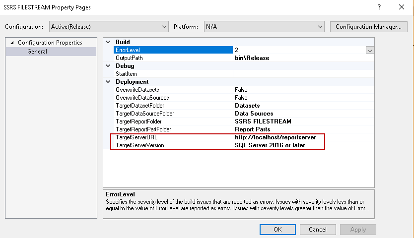Open the ErrorLevel value dropdown arrow
The height and width of the screenshot is (238, 414).
[370, 50]
